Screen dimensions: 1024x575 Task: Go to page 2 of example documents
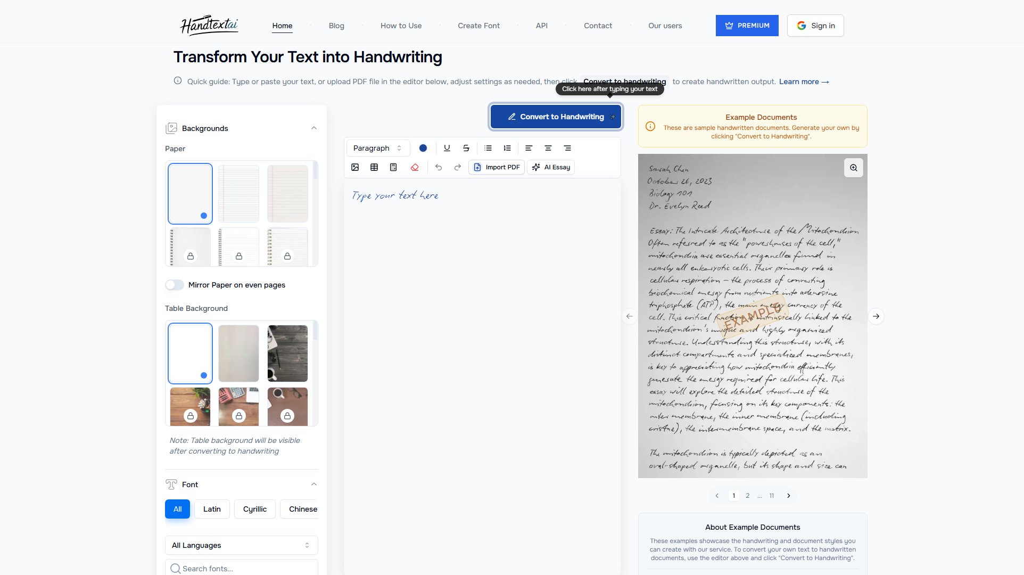pyautogui.click(x=747, y=496)
